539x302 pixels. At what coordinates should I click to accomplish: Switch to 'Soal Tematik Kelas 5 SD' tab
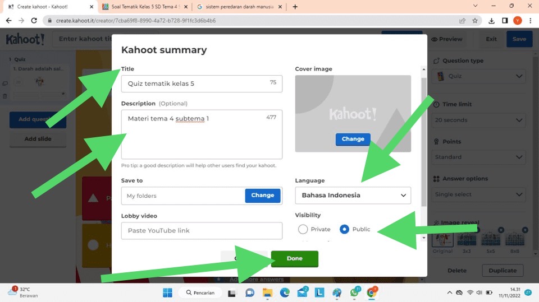point(141,7)
